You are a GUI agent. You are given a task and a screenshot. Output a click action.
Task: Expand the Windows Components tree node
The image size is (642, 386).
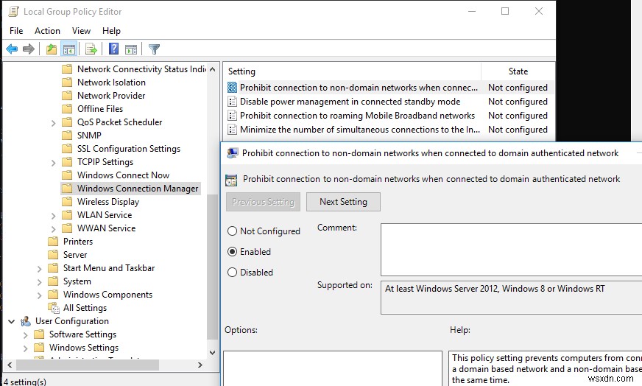(x=40, y=295)
